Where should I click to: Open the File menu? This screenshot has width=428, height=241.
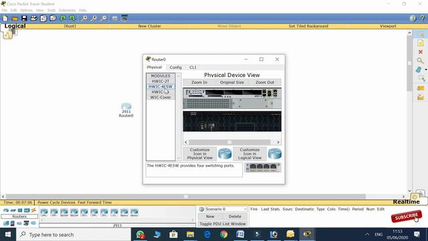[5, 10]
